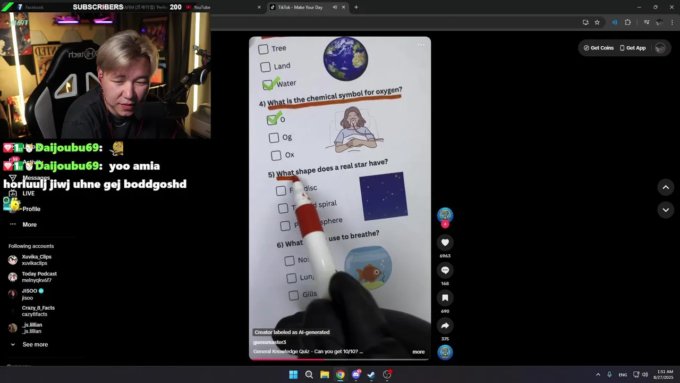Open a new browser tab
The height and width of the screenshot is (383, 680).
point(356,7)
